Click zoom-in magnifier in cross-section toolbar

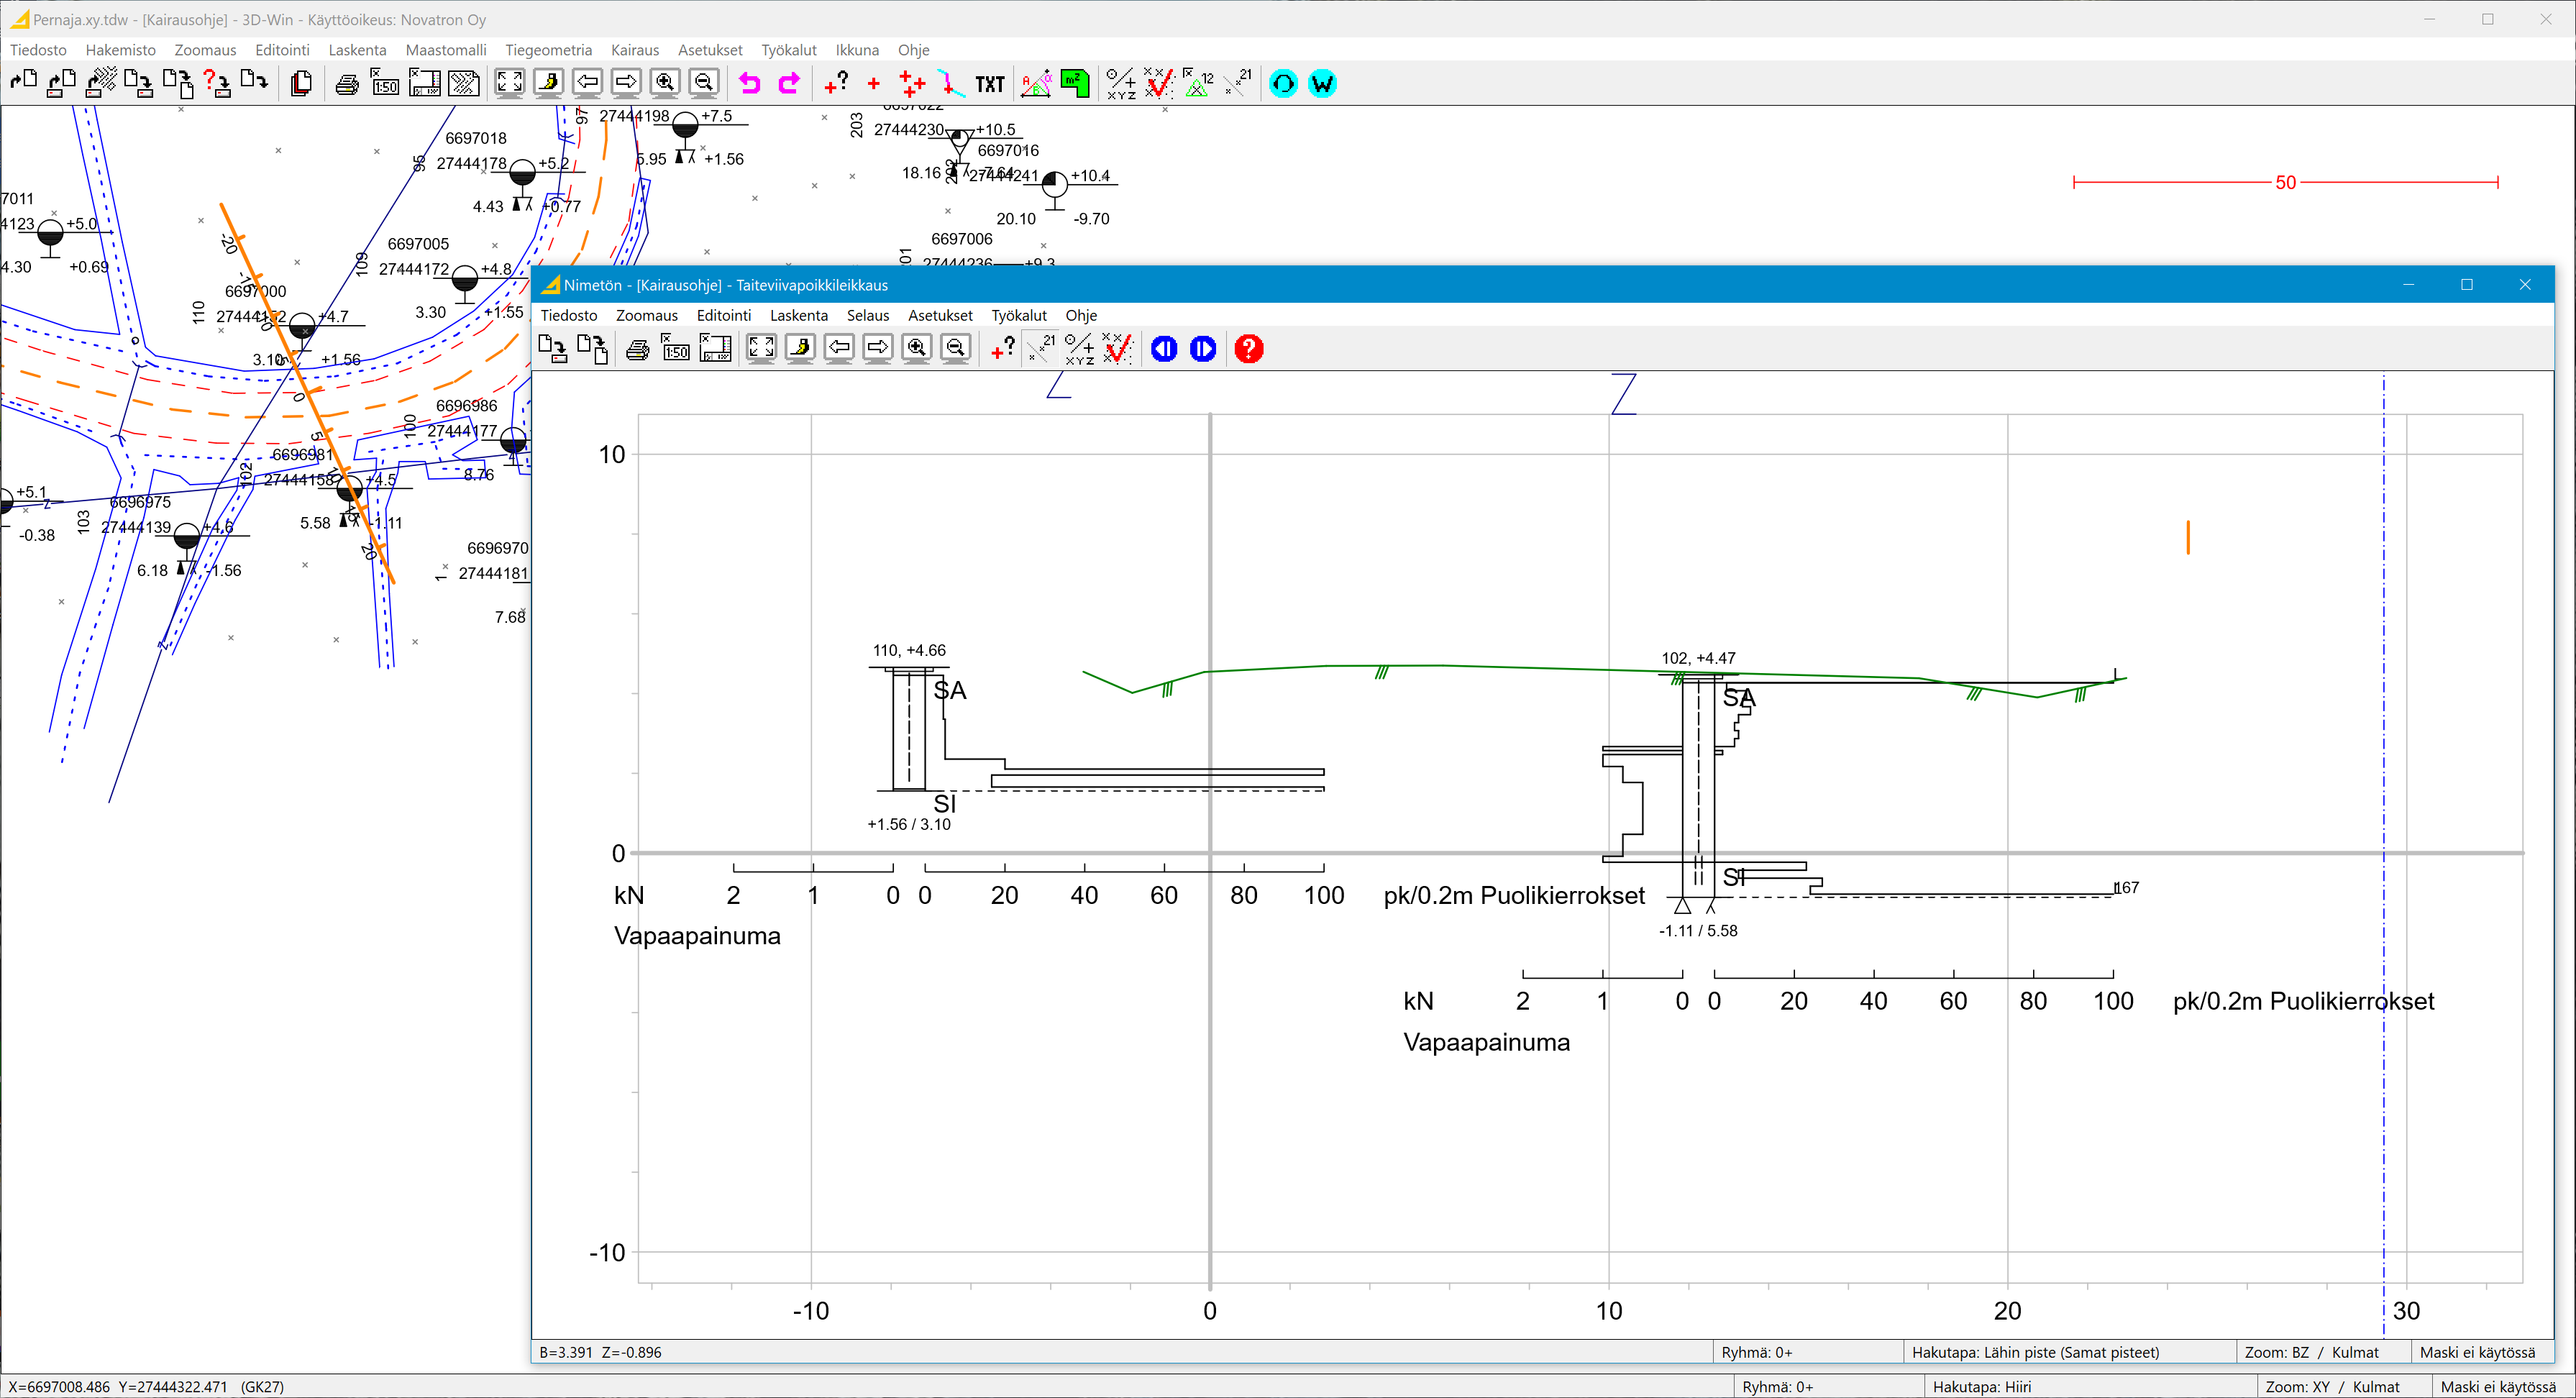click(x=916, y=348)
